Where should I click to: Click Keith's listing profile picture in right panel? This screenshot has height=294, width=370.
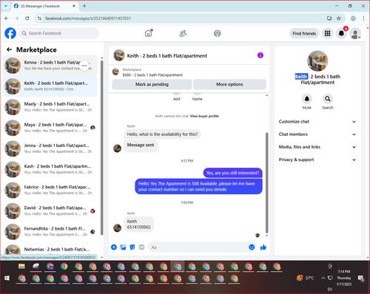[x=317, y=61]
